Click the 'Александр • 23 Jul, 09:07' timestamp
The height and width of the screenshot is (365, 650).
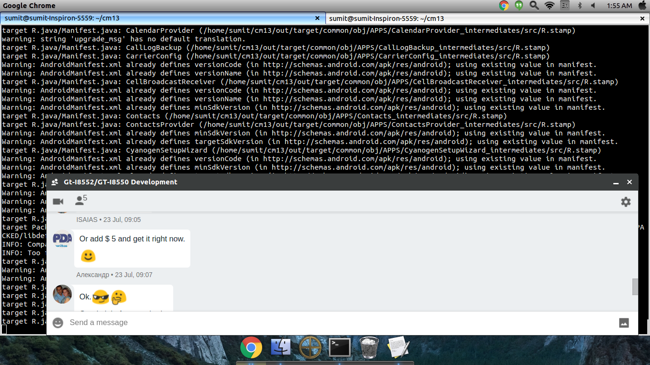[114, 275]
